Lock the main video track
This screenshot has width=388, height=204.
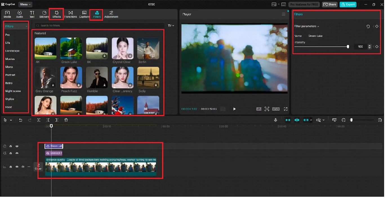[11, 167]
